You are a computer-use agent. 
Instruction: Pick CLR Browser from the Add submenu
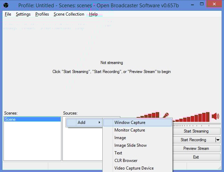point(137,161)
